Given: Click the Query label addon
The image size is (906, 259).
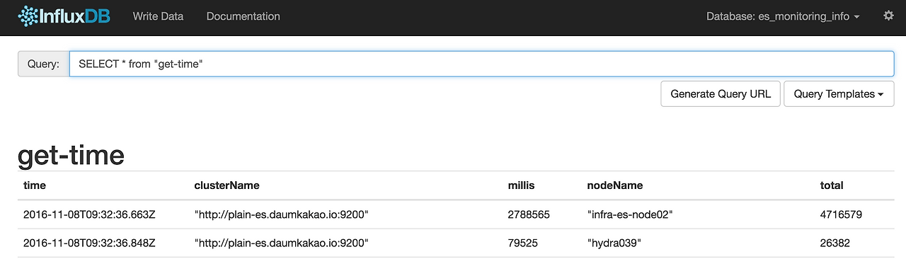Looking at the screenshot, I should (43, 64).
